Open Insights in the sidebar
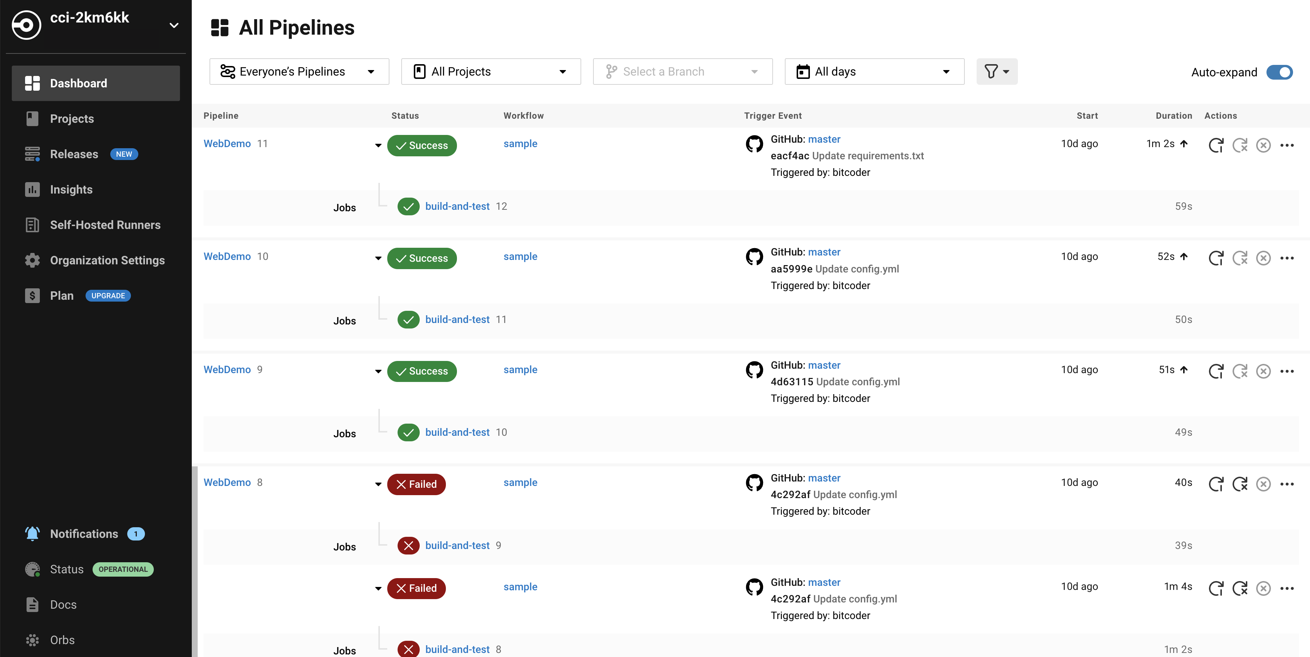The height and width of the screenshot is (657, 1310). [x=71, y=190]
